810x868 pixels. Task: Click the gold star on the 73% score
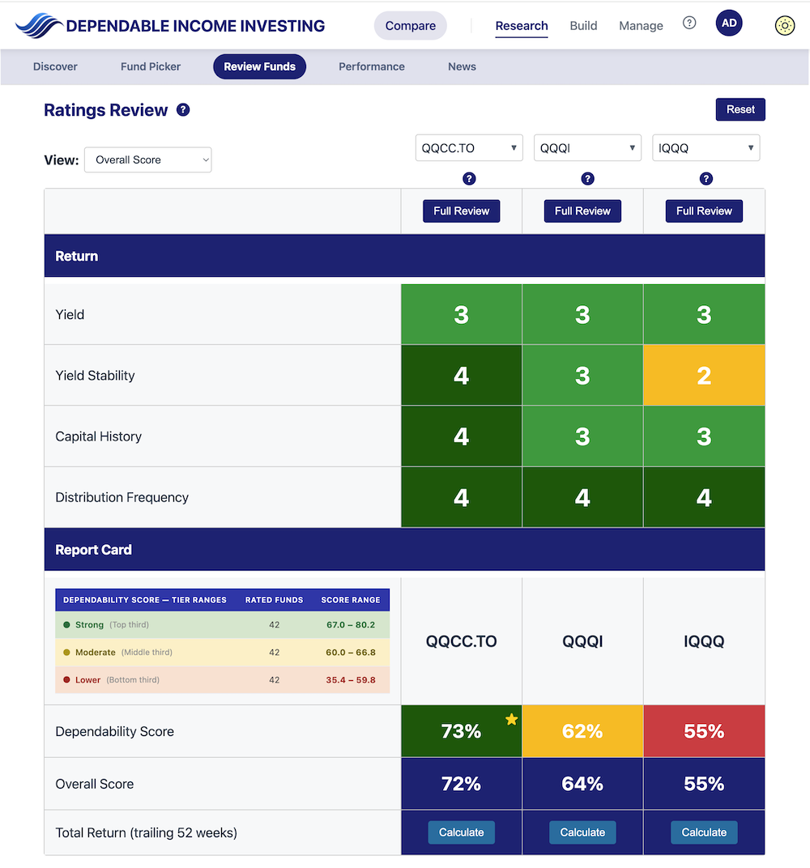(x=512, y=719)
